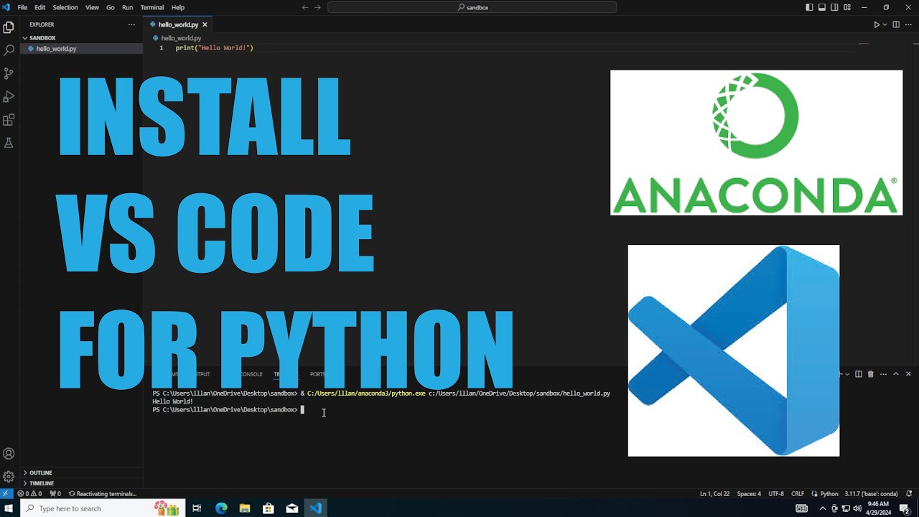Open the Search view in activity bar
This screenshot has height=517, width=919.
click(9, 50)
